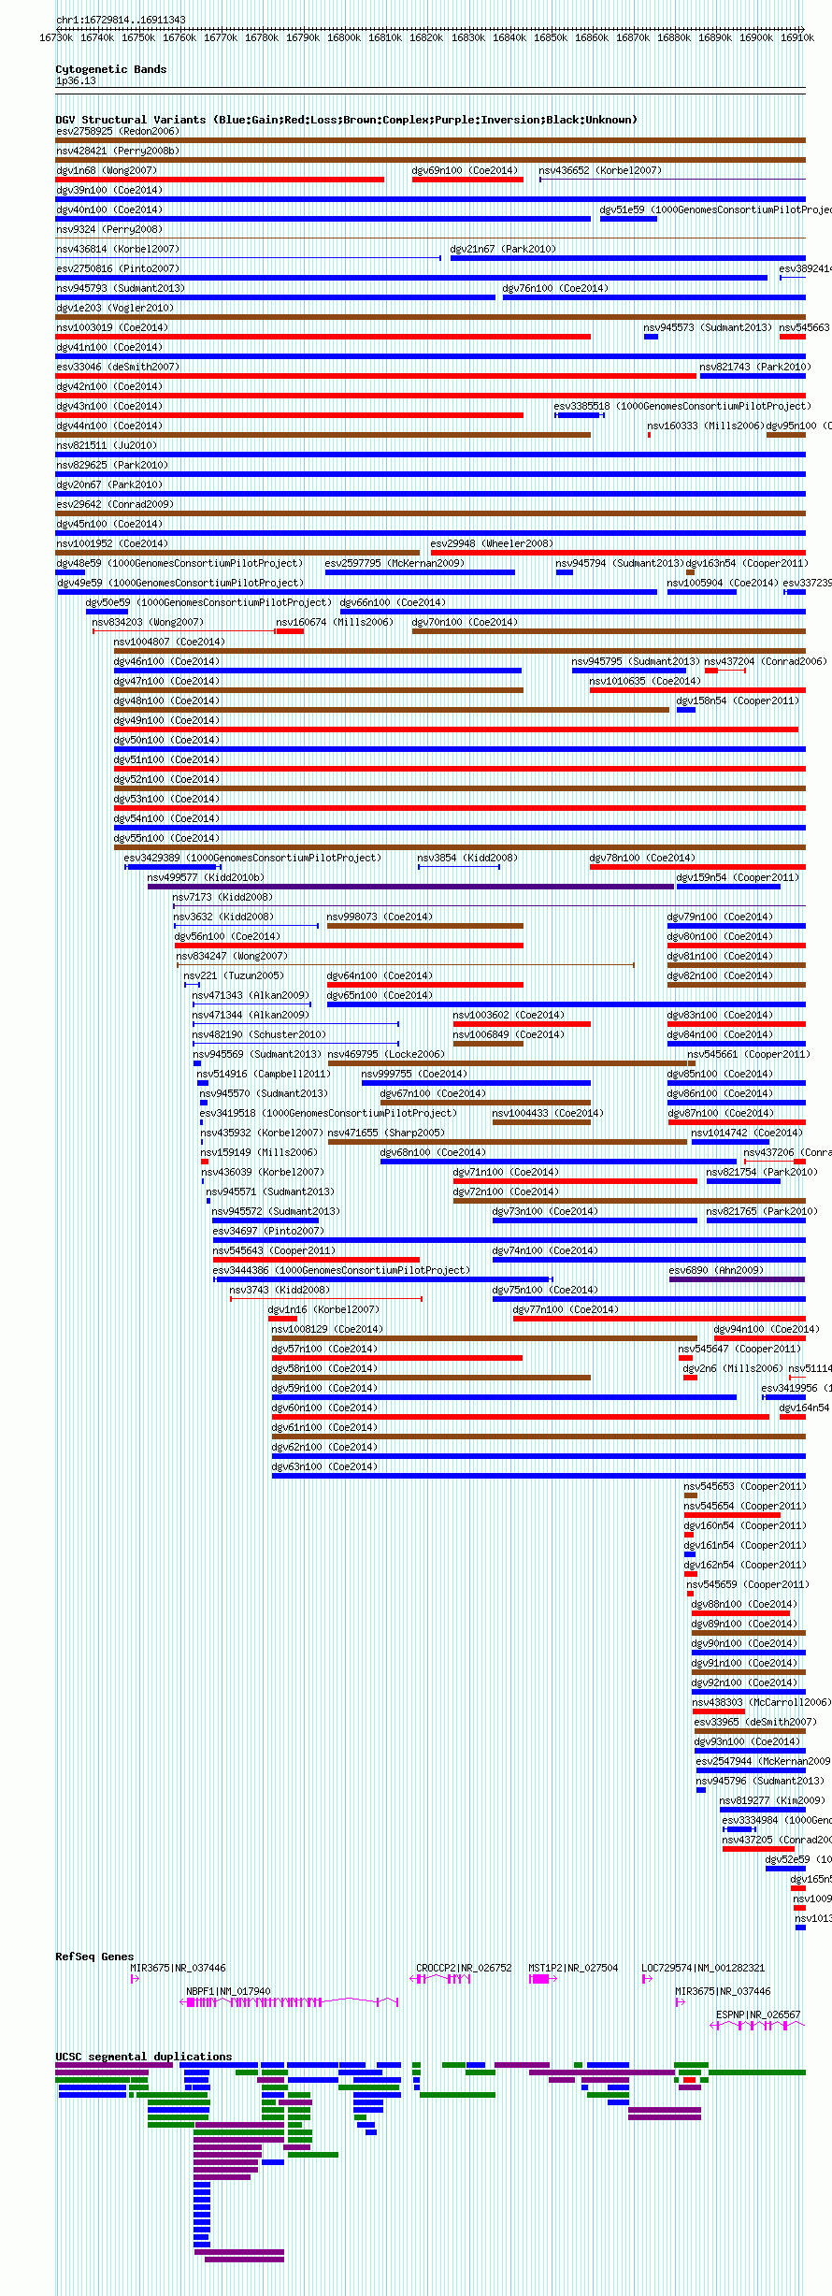
Task: Select dgv21n67 (Park2010) label
Action: click(503, 249)
